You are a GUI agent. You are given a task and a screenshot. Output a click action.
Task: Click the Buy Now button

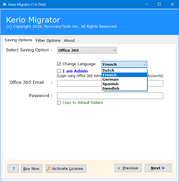(32, 168)
